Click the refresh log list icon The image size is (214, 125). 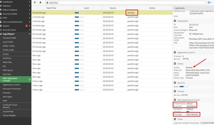(35, 2)
